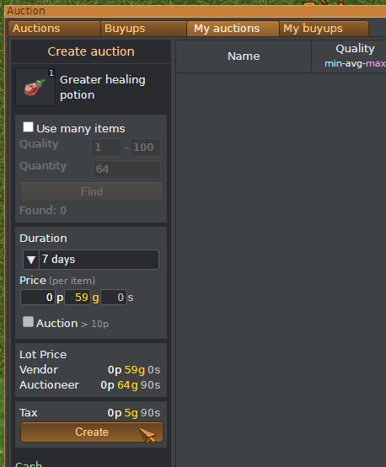This screenshot has width=386, height=467.
Task: Sort by the Name column header
Action: 244,56
